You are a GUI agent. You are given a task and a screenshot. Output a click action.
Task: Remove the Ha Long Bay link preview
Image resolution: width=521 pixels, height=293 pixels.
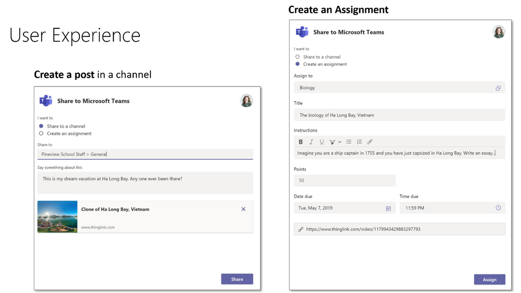click(x=243, y=209)
